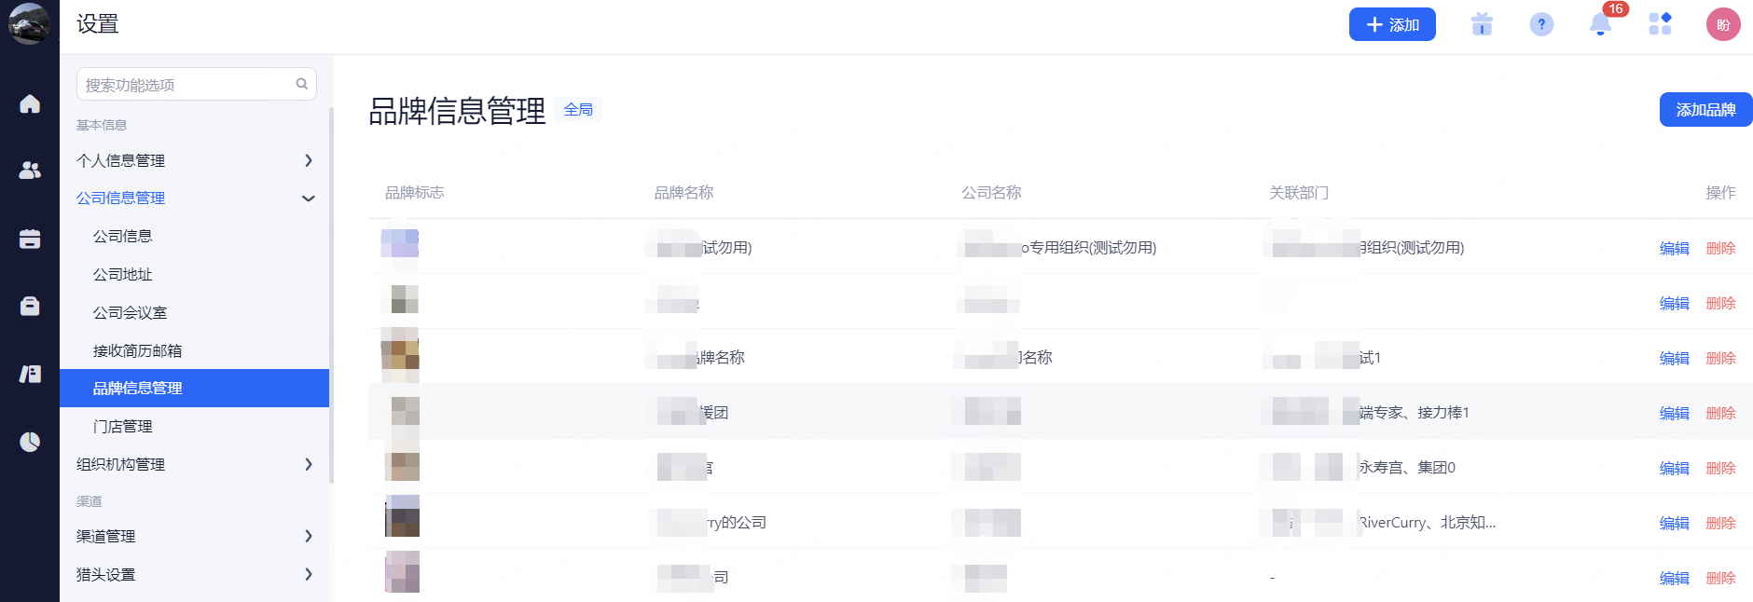Viewport: 1753px width, 602px height.
Task: Open the calendar icon in left sidebar
Action: coord(30,239)
